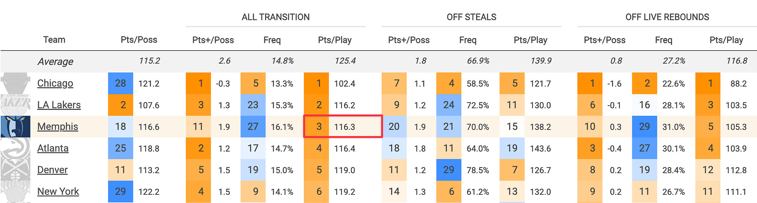The height and width of the screenshot is (203, 757).
Task: Click the LA Lakers team logo
Action: pos(15,105)
